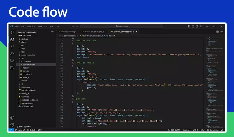Expand the doc folder
Image resolution: width=234 pixels, height=137 pixels.
(36, 48)
